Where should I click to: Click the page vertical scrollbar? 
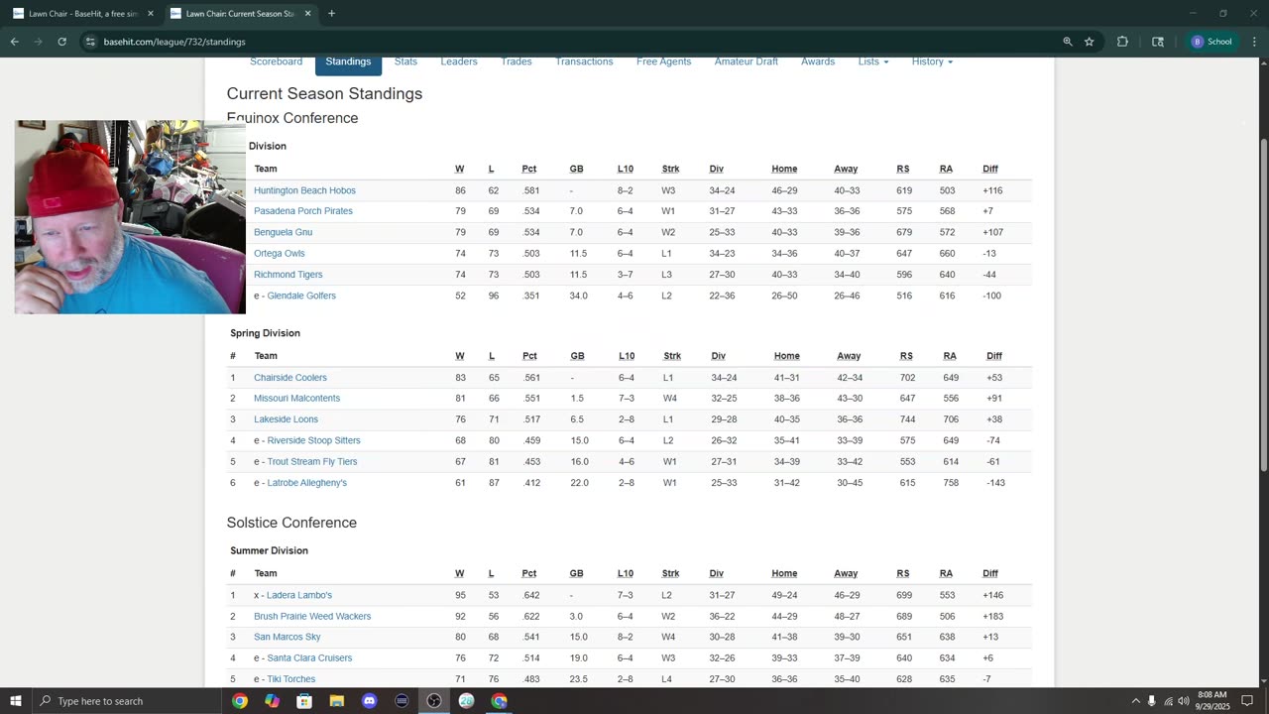click(1263, 305)
